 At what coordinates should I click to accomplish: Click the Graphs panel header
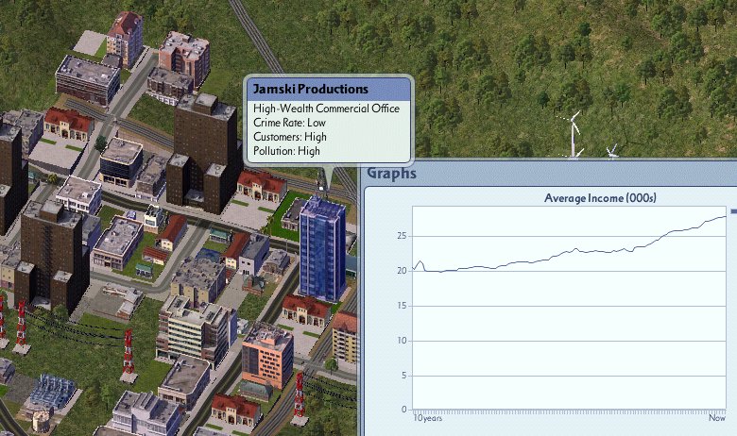coord(391,173)
